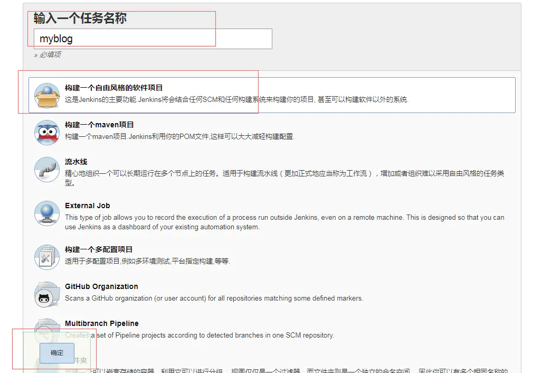Screen dimensions: 551x373
Task: Click the External Job monitor icon
Action: point(47,213)
